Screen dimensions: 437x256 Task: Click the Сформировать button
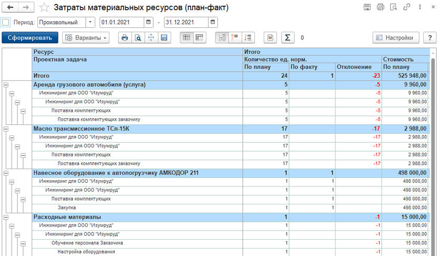coord(30,37)
